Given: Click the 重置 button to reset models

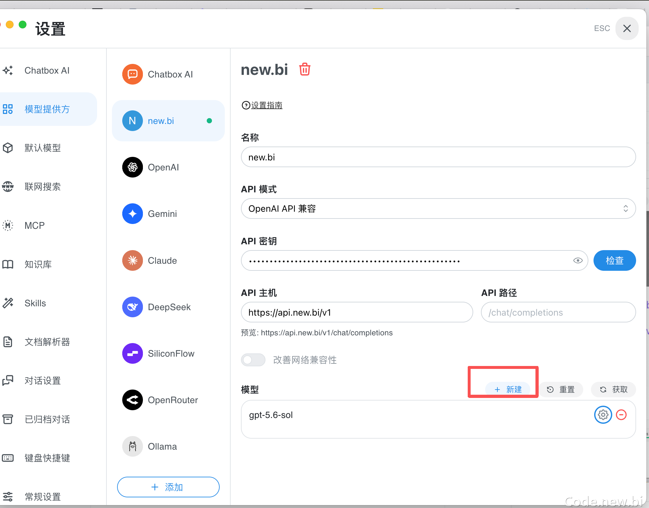Looking at the screenshot, I should 561,390.
